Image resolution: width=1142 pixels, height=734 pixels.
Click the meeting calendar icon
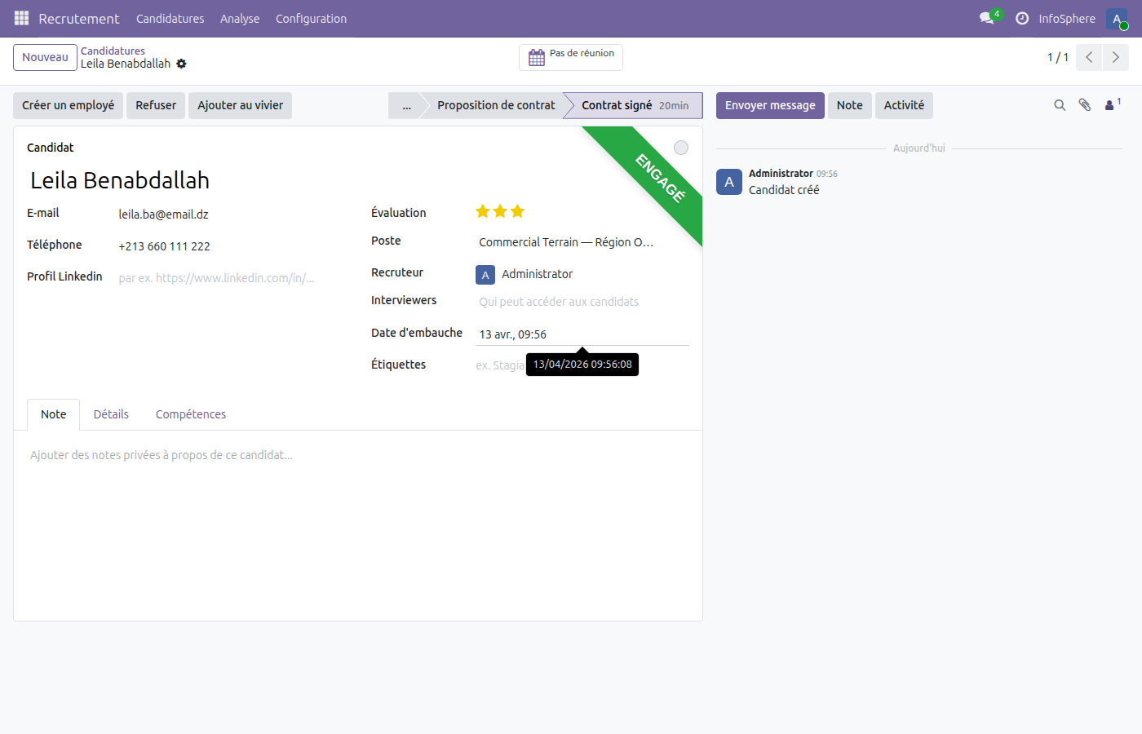537,57
